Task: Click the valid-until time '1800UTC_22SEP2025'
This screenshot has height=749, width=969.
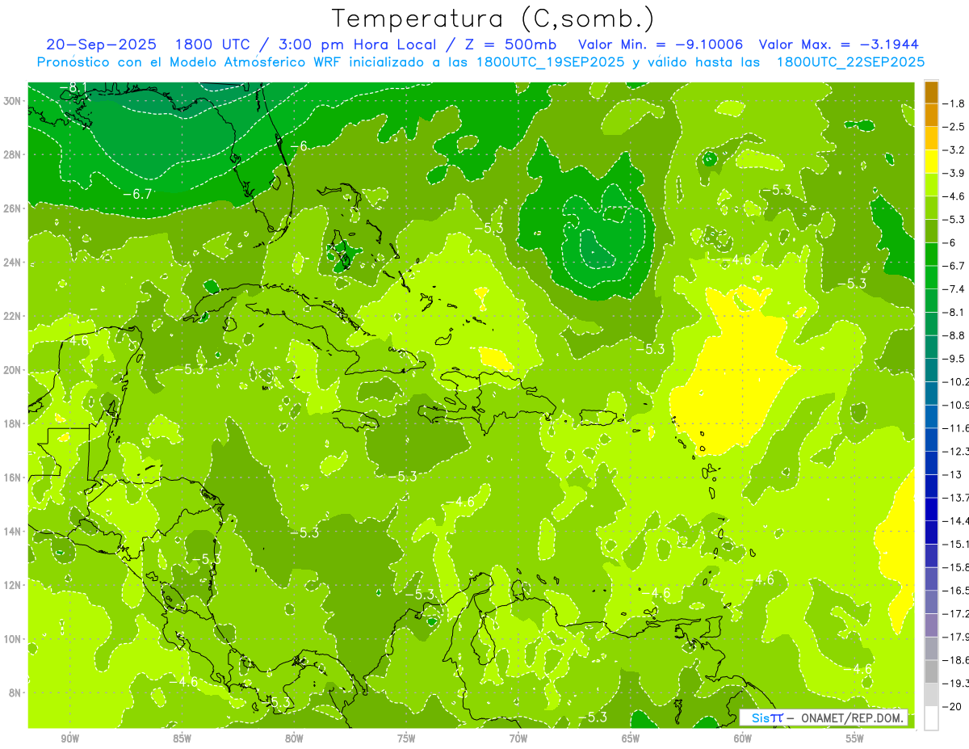Action: (850, 62)
